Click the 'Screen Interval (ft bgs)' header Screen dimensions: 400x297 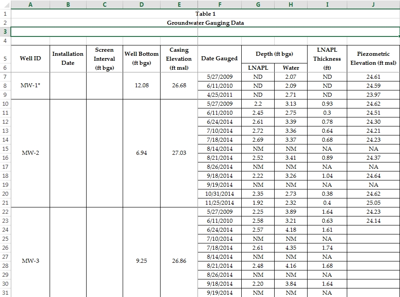point(105,58)
